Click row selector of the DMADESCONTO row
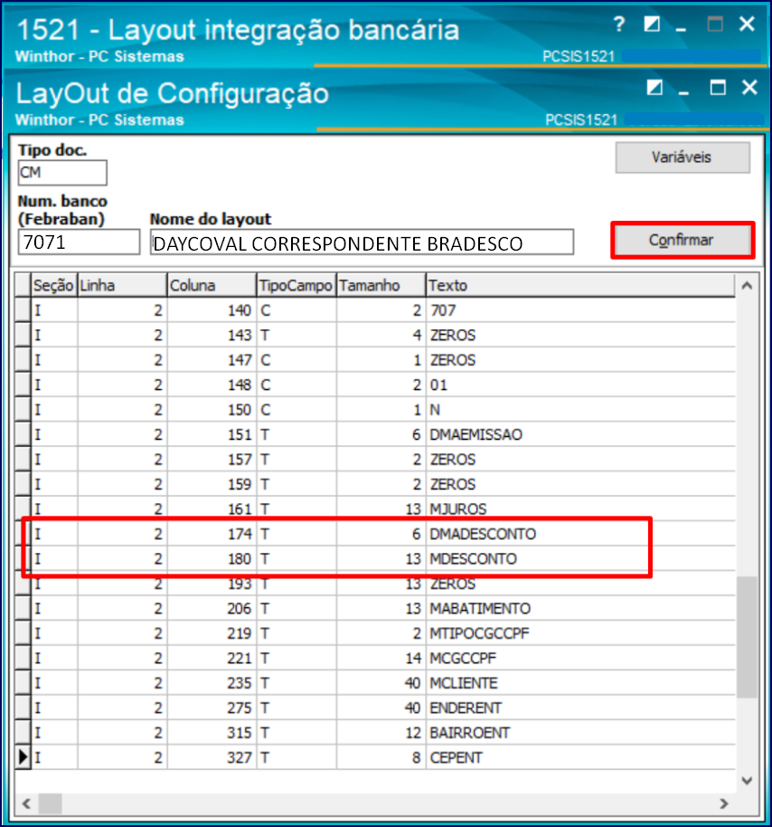772x827 pixels. [23, 534]
